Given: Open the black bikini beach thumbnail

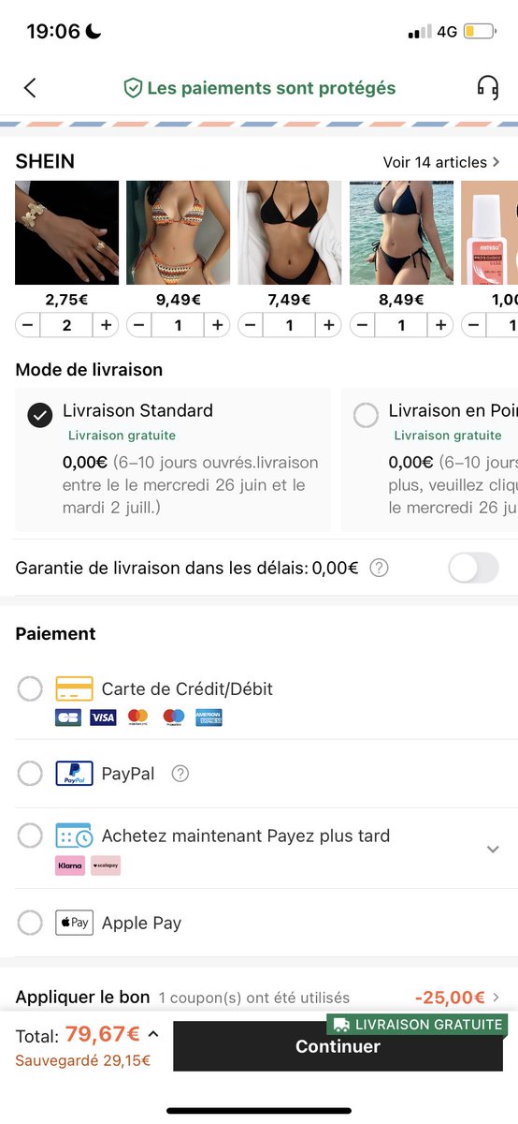Looking at the screenshot, I should click(x=401, y=232).
